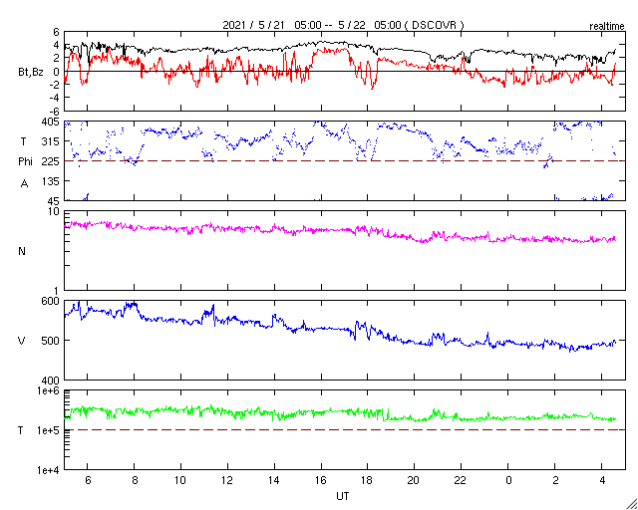Click the plot title date range with DSCOVR
Image resolution: width=638 pixels, height=510 pixels.
tap(343, 25)
